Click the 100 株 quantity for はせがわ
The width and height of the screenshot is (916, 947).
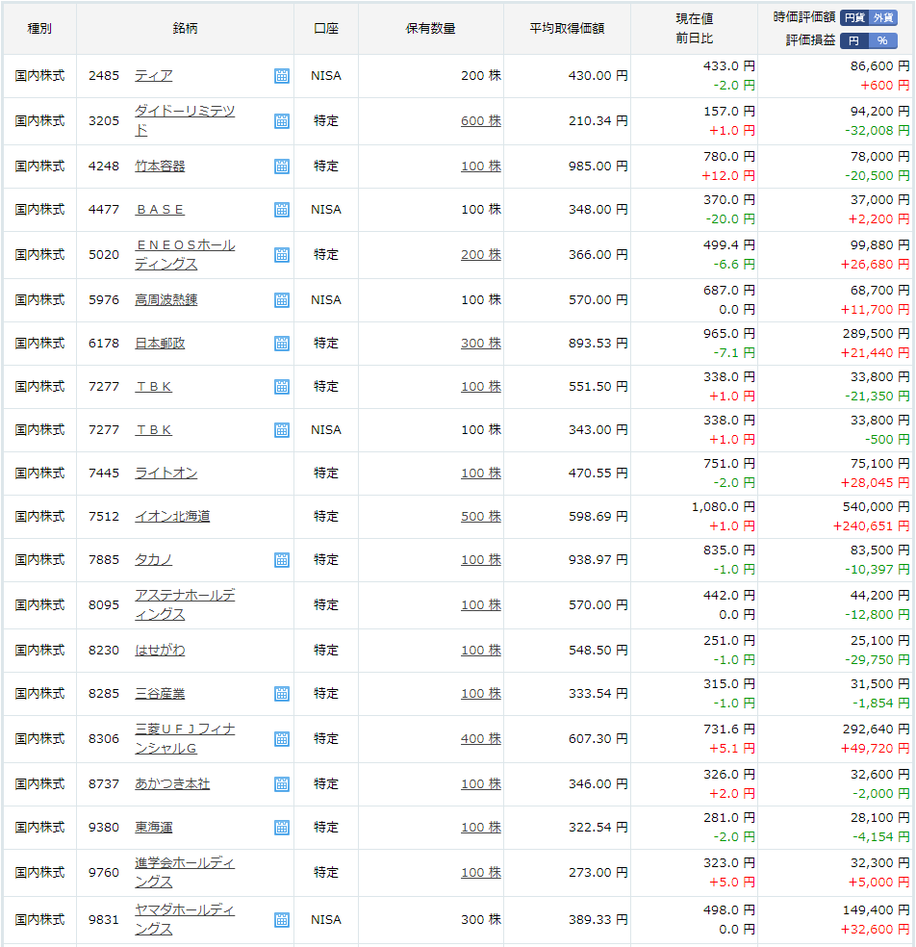click(481, 651)
